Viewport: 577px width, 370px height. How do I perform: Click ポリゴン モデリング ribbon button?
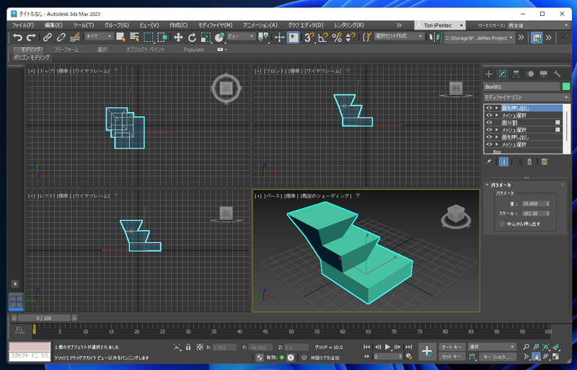tap(31, 58)
